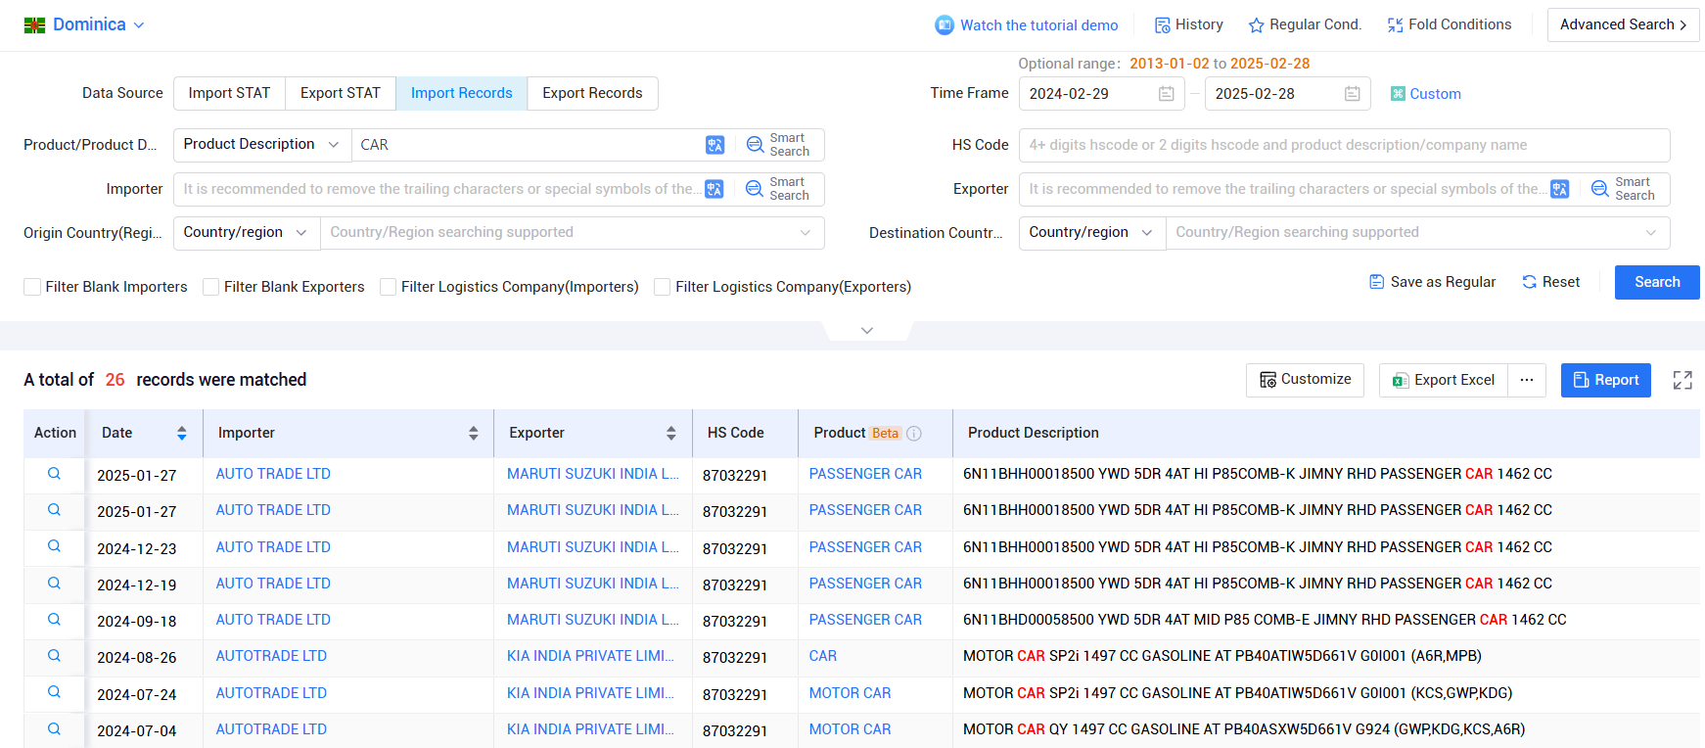
Task: Click Smart Search next to Importer field
Action: [x=778, y=189]
